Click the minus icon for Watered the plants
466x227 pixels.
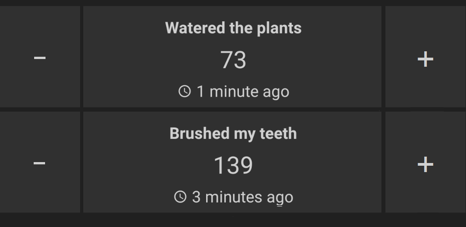click(40, 58)
